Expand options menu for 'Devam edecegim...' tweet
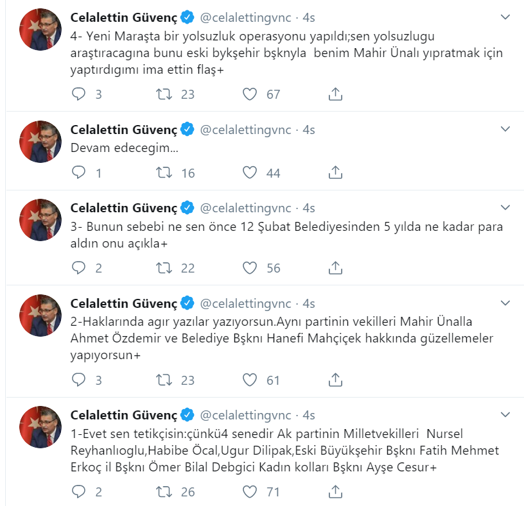The height and width of the screenshot is (506, 524). point(506,130)
